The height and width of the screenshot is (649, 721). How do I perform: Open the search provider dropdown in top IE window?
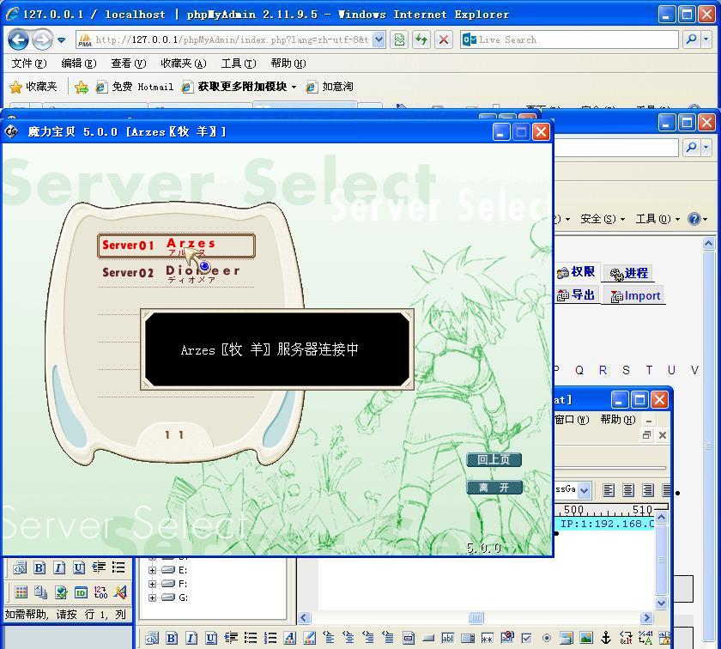[706, 40]
